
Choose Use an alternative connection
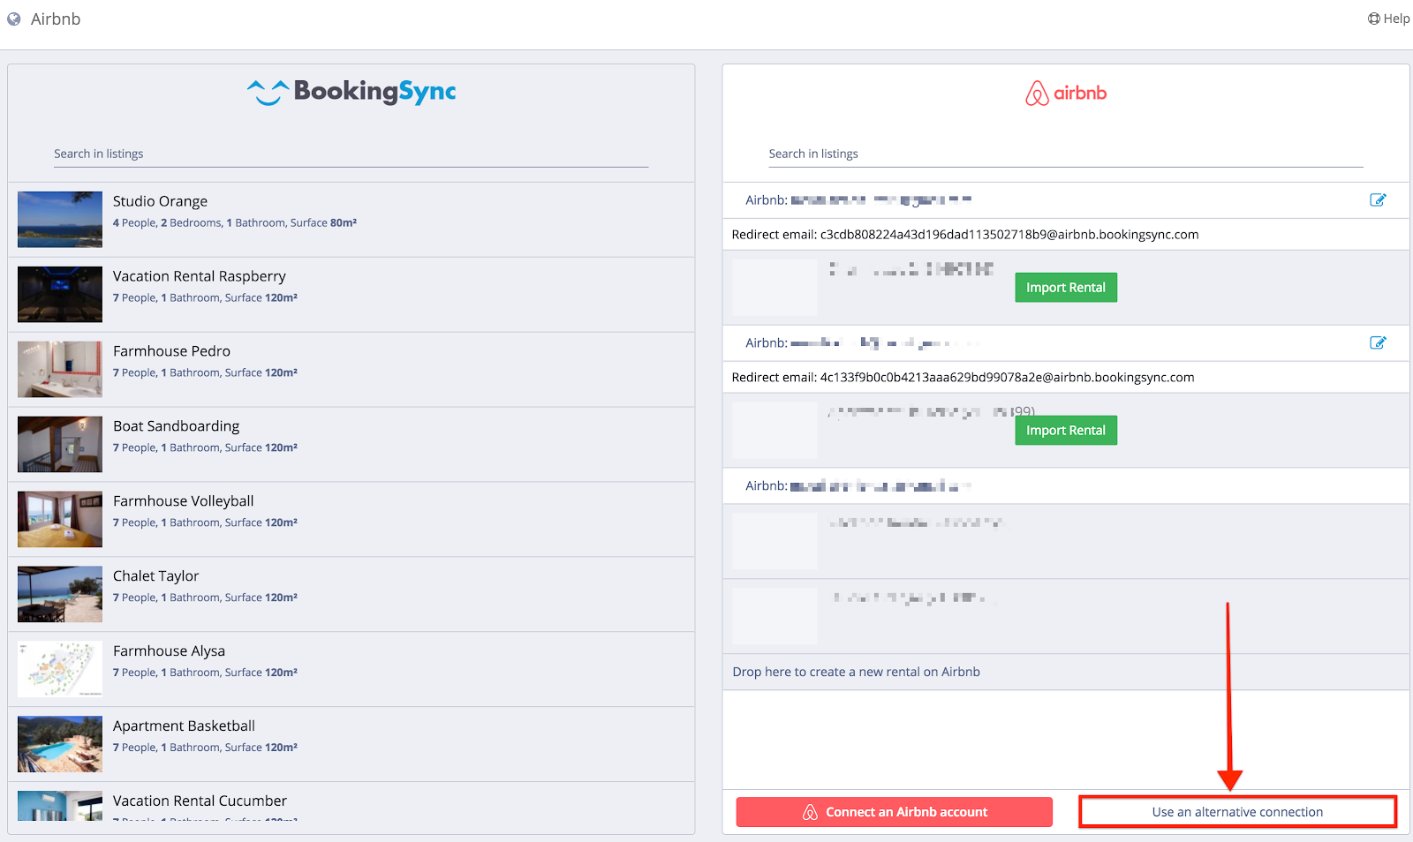[1237, 812]
